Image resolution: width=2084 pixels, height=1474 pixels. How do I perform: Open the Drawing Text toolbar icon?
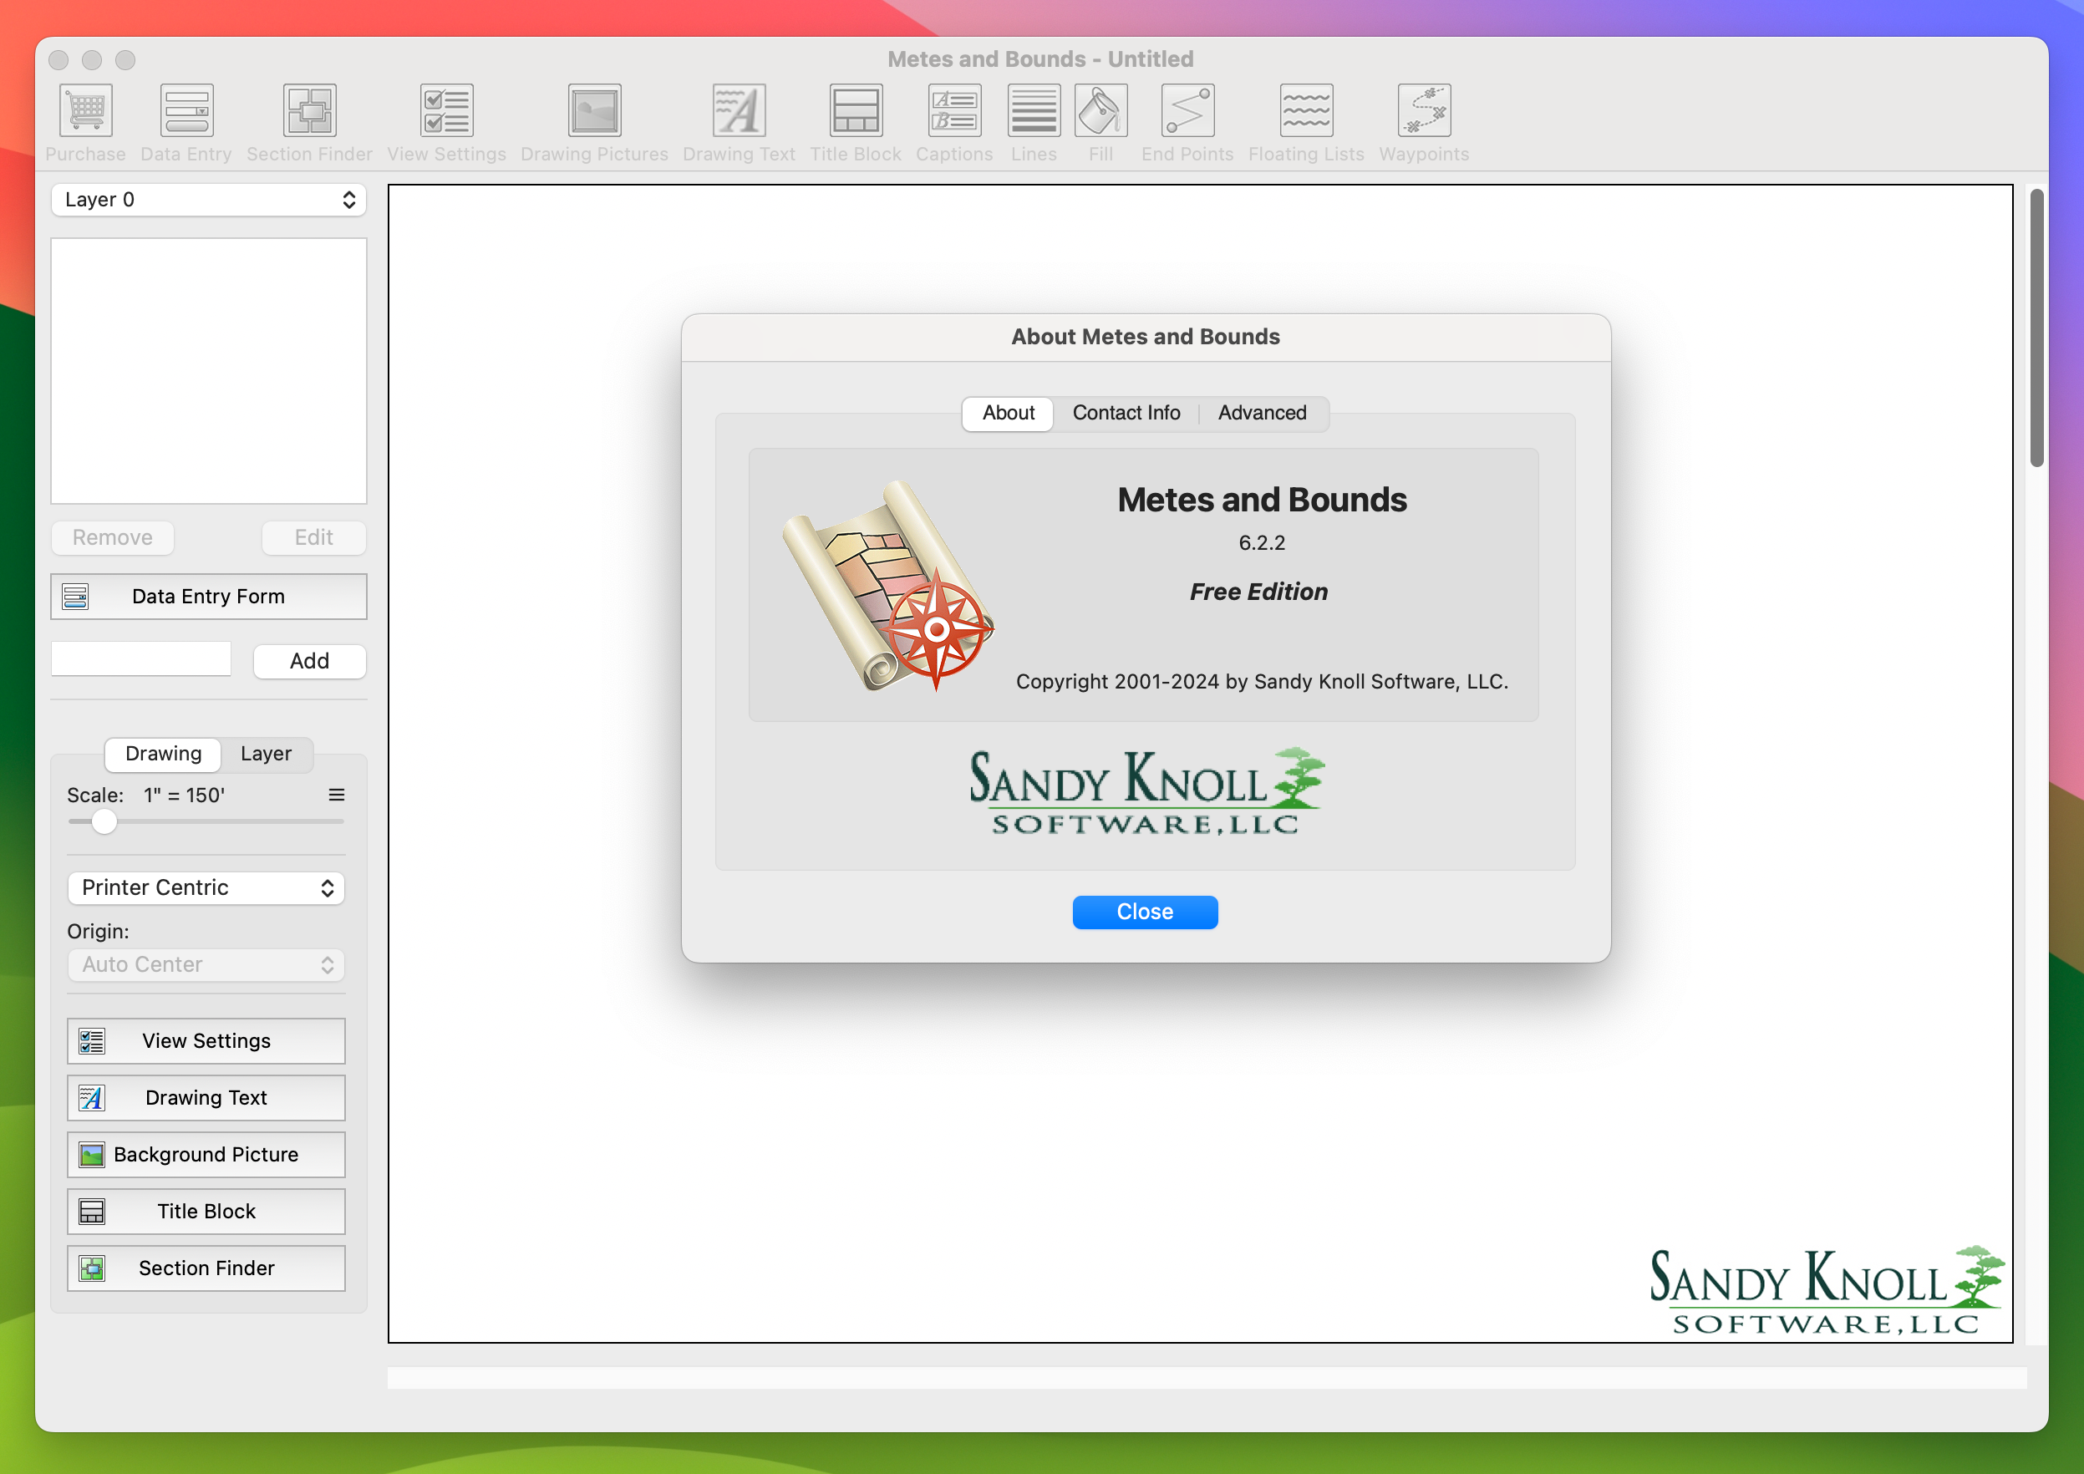coord(739,111)
